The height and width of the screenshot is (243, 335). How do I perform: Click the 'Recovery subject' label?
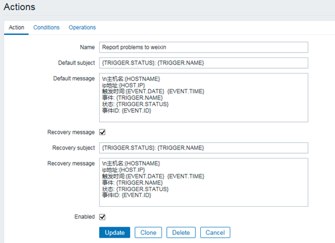(74, 148)
